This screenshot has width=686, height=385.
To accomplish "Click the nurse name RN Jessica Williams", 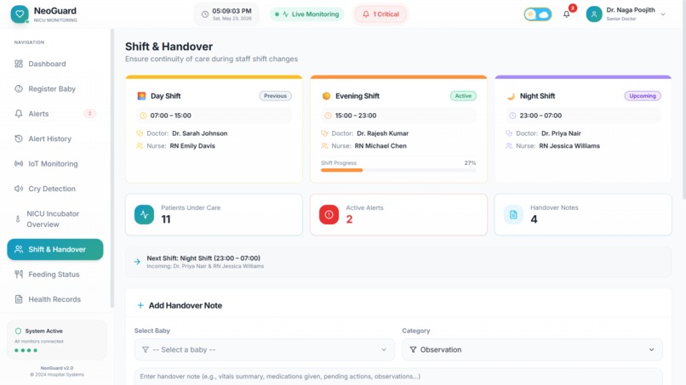I will 569,146.
